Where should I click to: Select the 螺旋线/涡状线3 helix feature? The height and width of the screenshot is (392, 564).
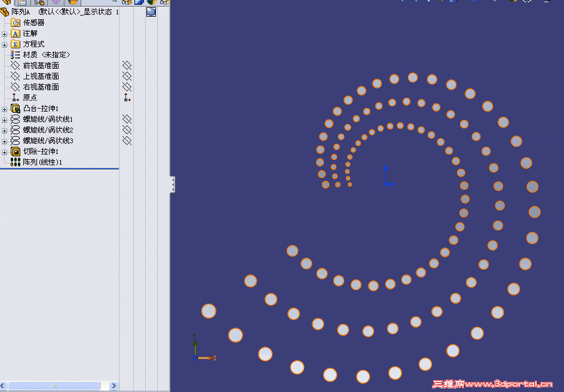point(42,141)
